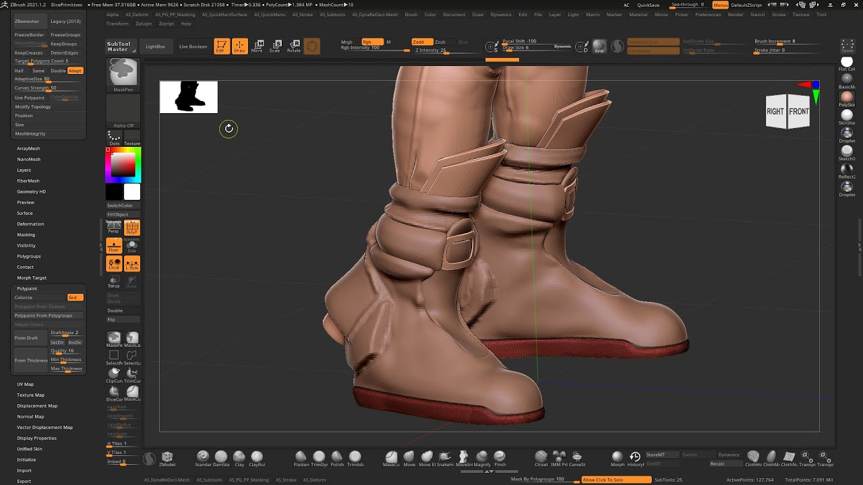Pick a color in the color picker square
Viewport: 863px width, 485px height.
click(x=123, y=165)
